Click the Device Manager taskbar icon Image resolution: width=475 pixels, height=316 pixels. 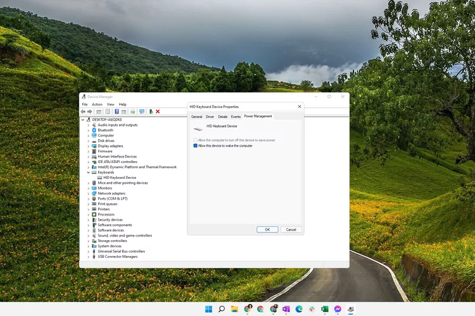350,309
